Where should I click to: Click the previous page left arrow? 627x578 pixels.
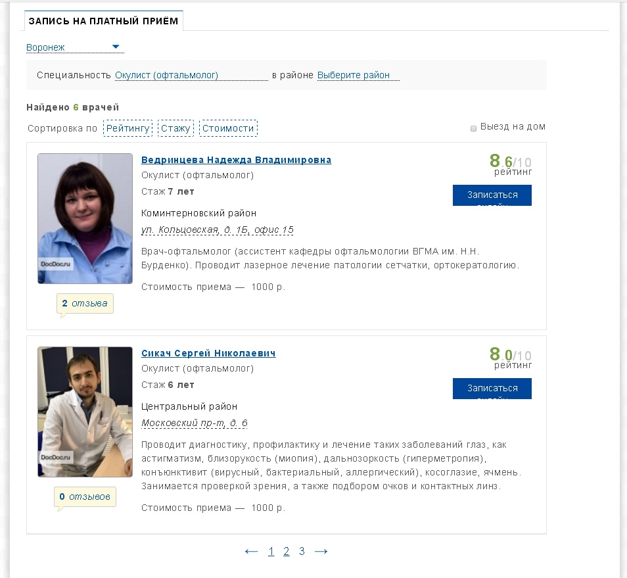click(251, 552)
